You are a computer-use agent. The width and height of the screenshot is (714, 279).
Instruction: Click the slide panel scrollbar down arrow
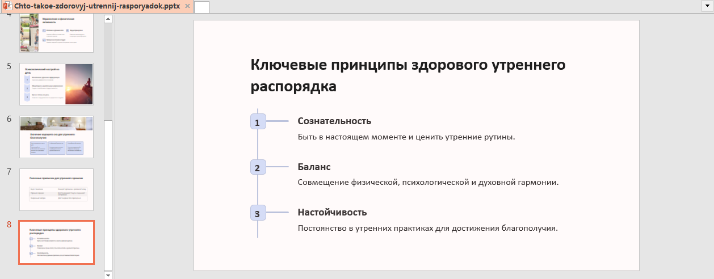point(108,274)
